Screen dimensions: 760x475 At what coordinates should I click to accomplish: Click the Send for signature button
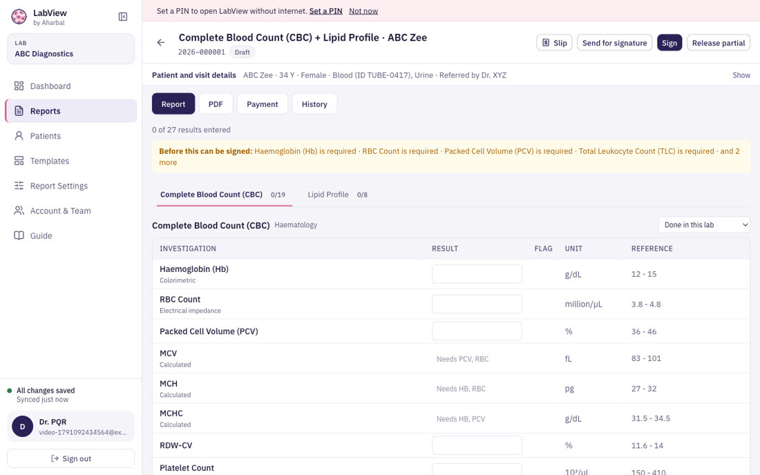(615, 43)
